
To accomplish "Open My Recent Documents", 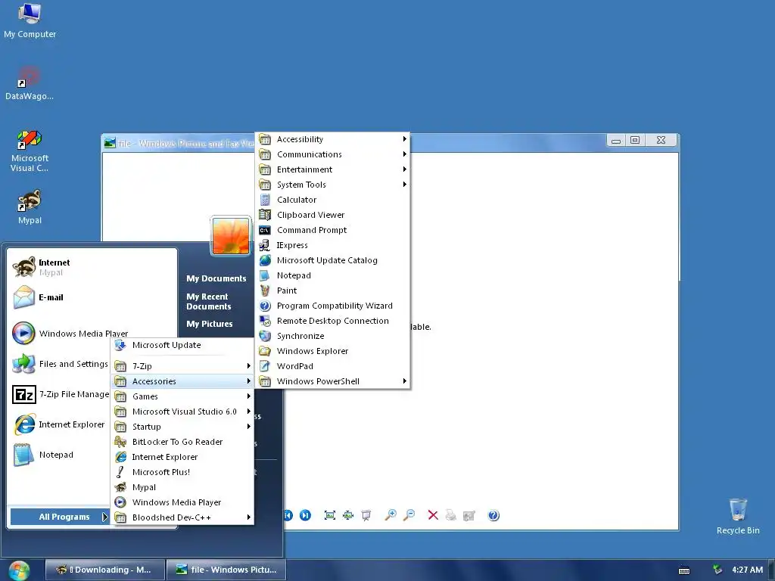I will [209, 301].
